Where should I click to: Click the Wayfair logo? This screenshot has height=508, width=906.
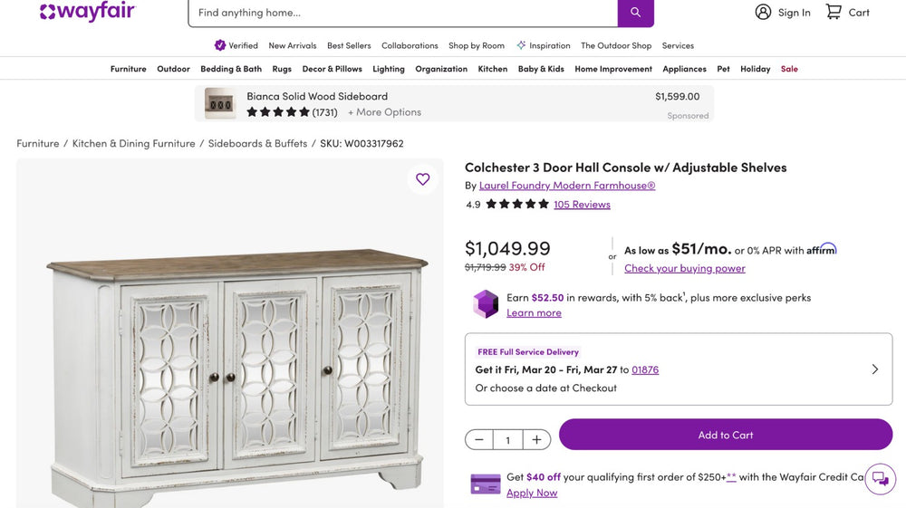pyautogui.click(x=87, y=12)
